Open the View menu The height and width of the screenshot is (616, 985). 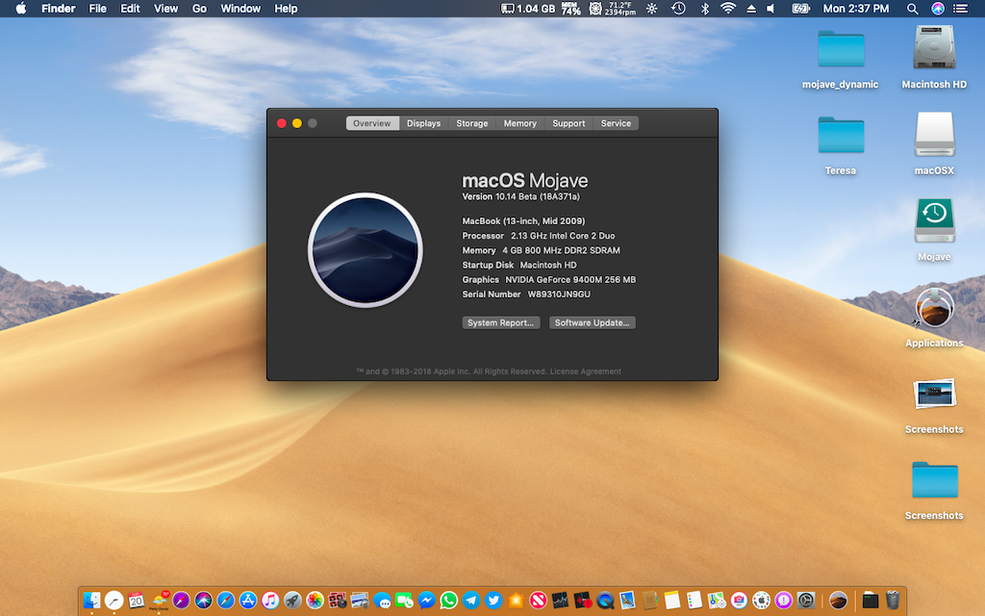(165, 8)
